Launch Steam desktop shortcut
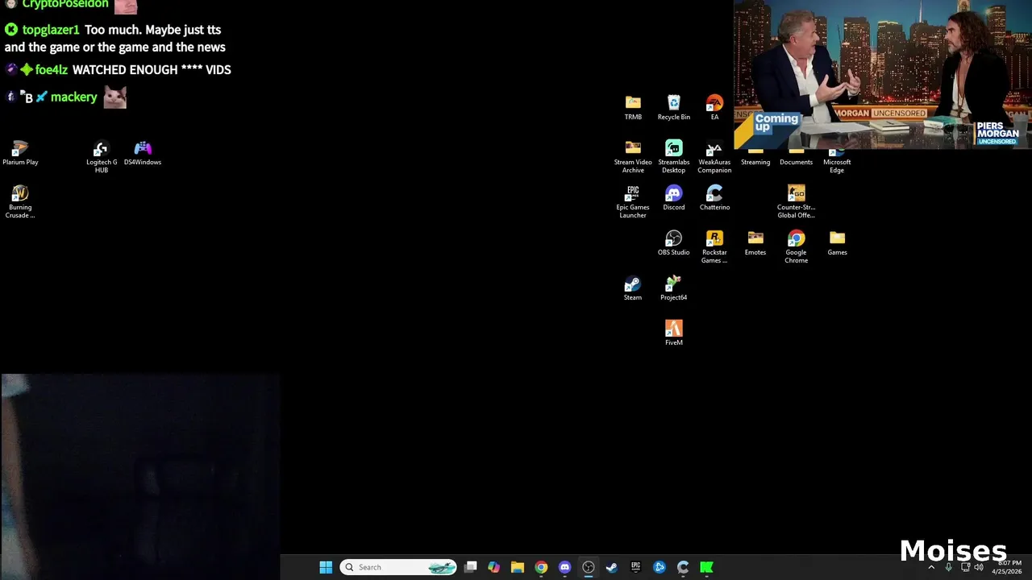The height and width of the screenshot is (580, 1032). pyautogui.click(x=633, y=288)
